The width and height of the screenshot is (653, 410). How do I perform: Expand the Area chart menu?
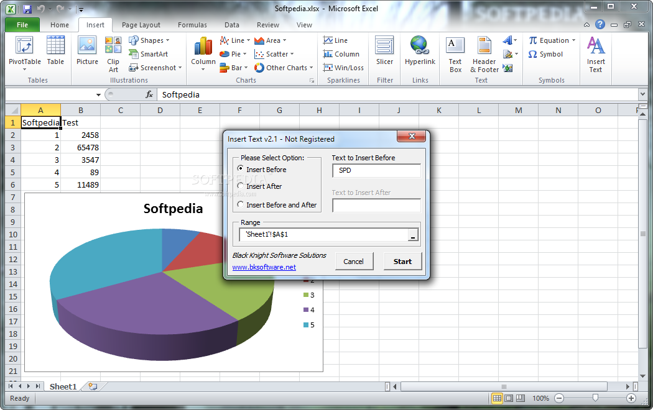pyautogui.click(x=271, y=40)
